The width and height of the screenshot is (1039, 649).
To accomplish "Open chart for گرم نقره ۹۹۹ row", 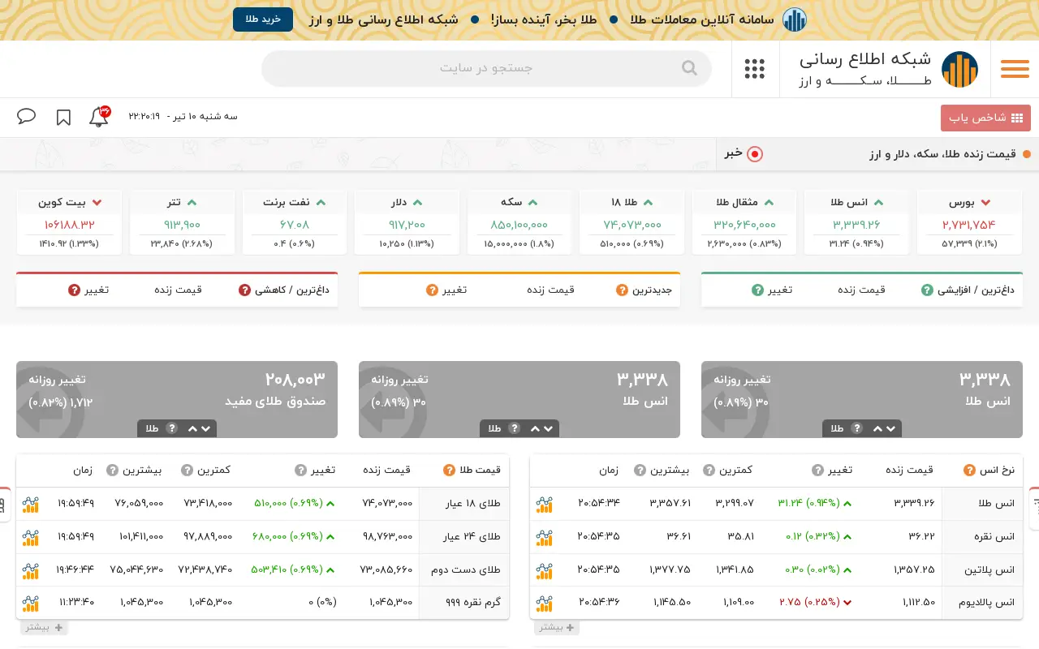I will 30,604.
